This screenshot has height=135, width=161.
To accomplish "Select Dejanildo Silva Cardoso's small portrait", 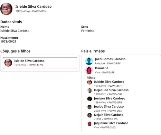I will coord(90,91).
